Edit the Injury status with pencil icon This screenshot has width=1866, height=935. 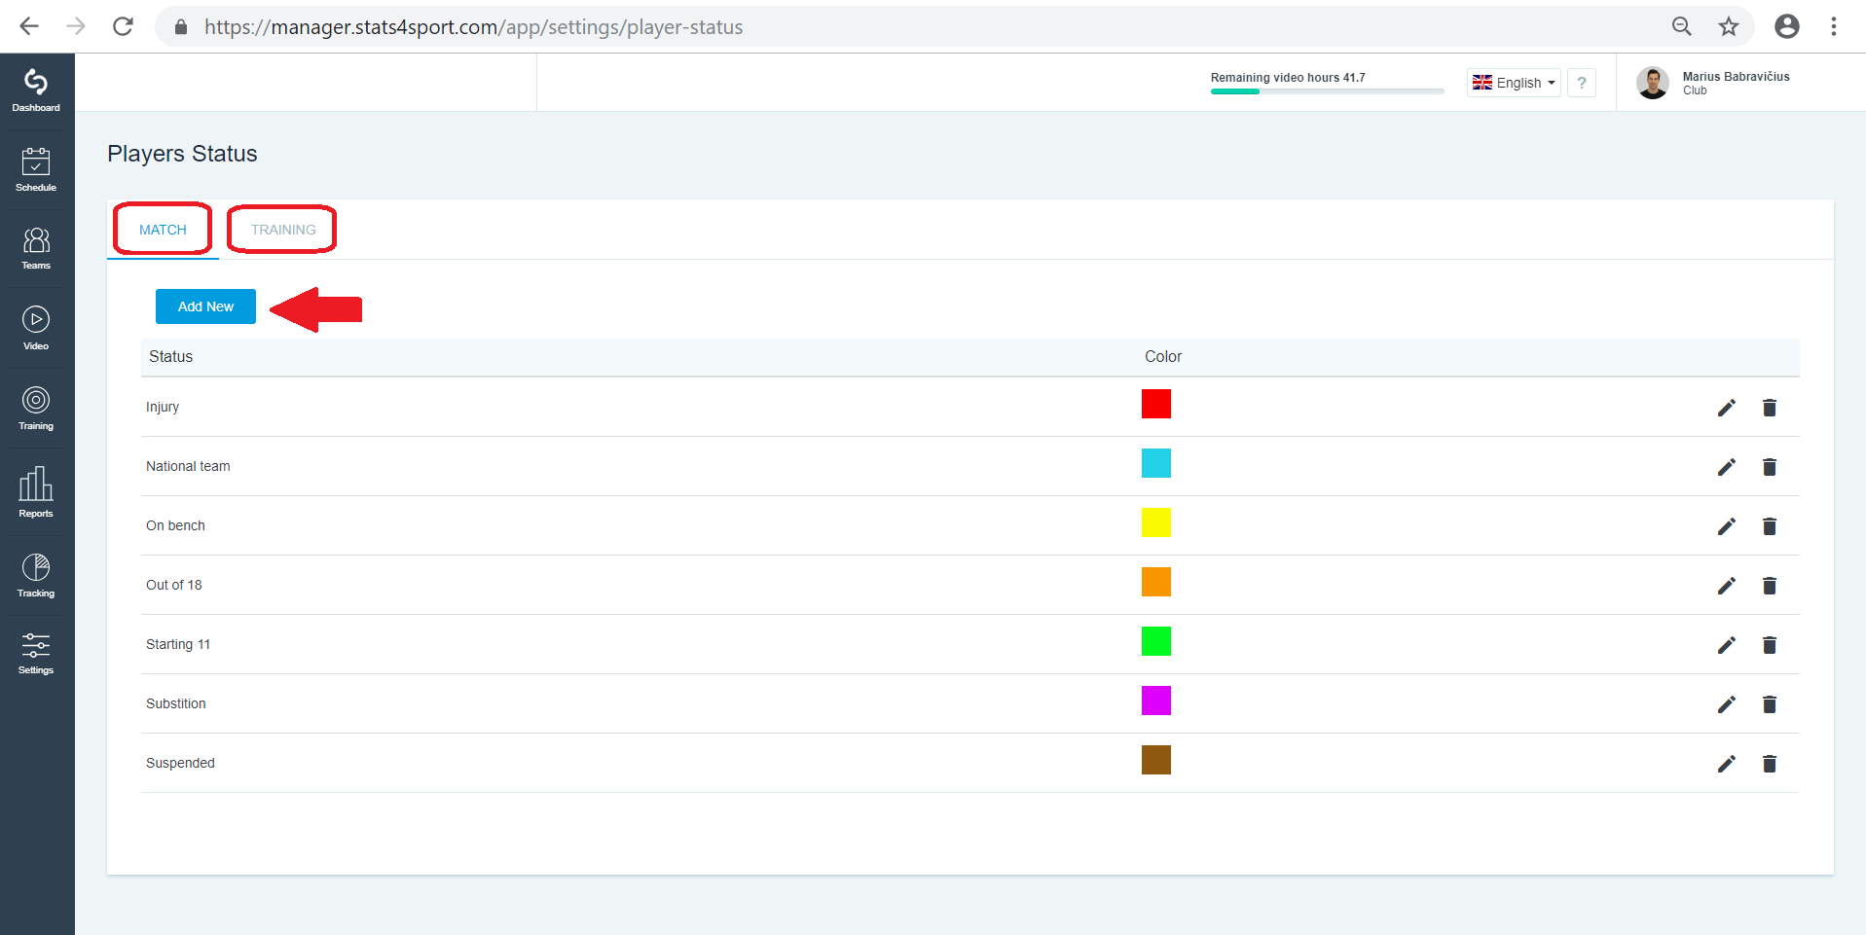pyautogui.click(x=1727, y=408)
